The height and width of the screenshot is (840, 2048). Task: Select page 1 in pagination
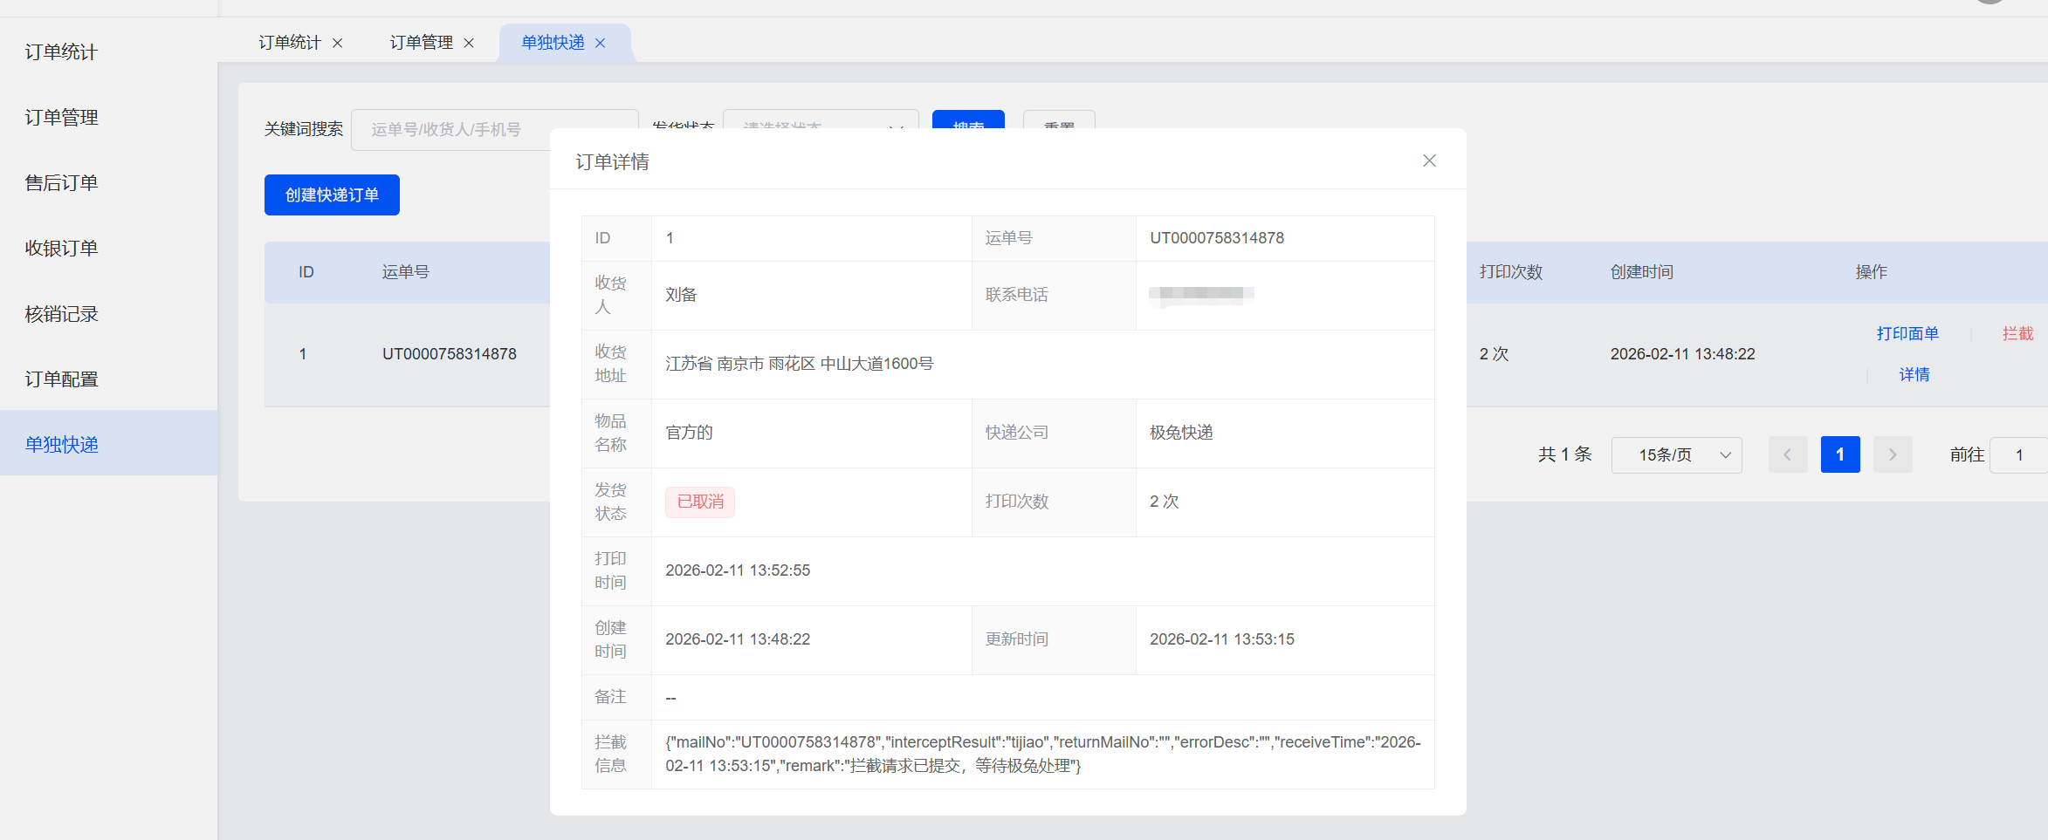click(1839, 454)
